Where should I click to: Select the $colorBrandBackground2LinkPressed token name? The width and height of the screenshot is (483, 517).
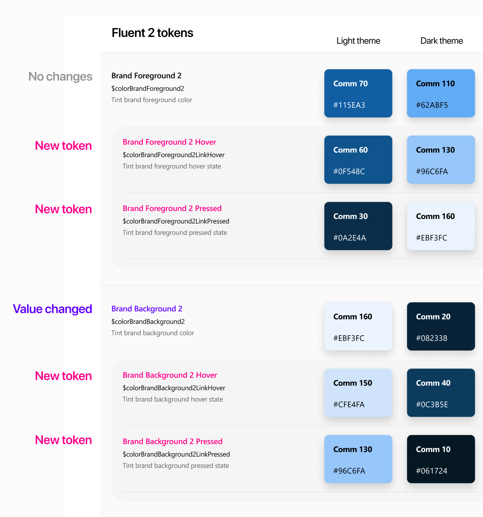click(x=176, y=454)
